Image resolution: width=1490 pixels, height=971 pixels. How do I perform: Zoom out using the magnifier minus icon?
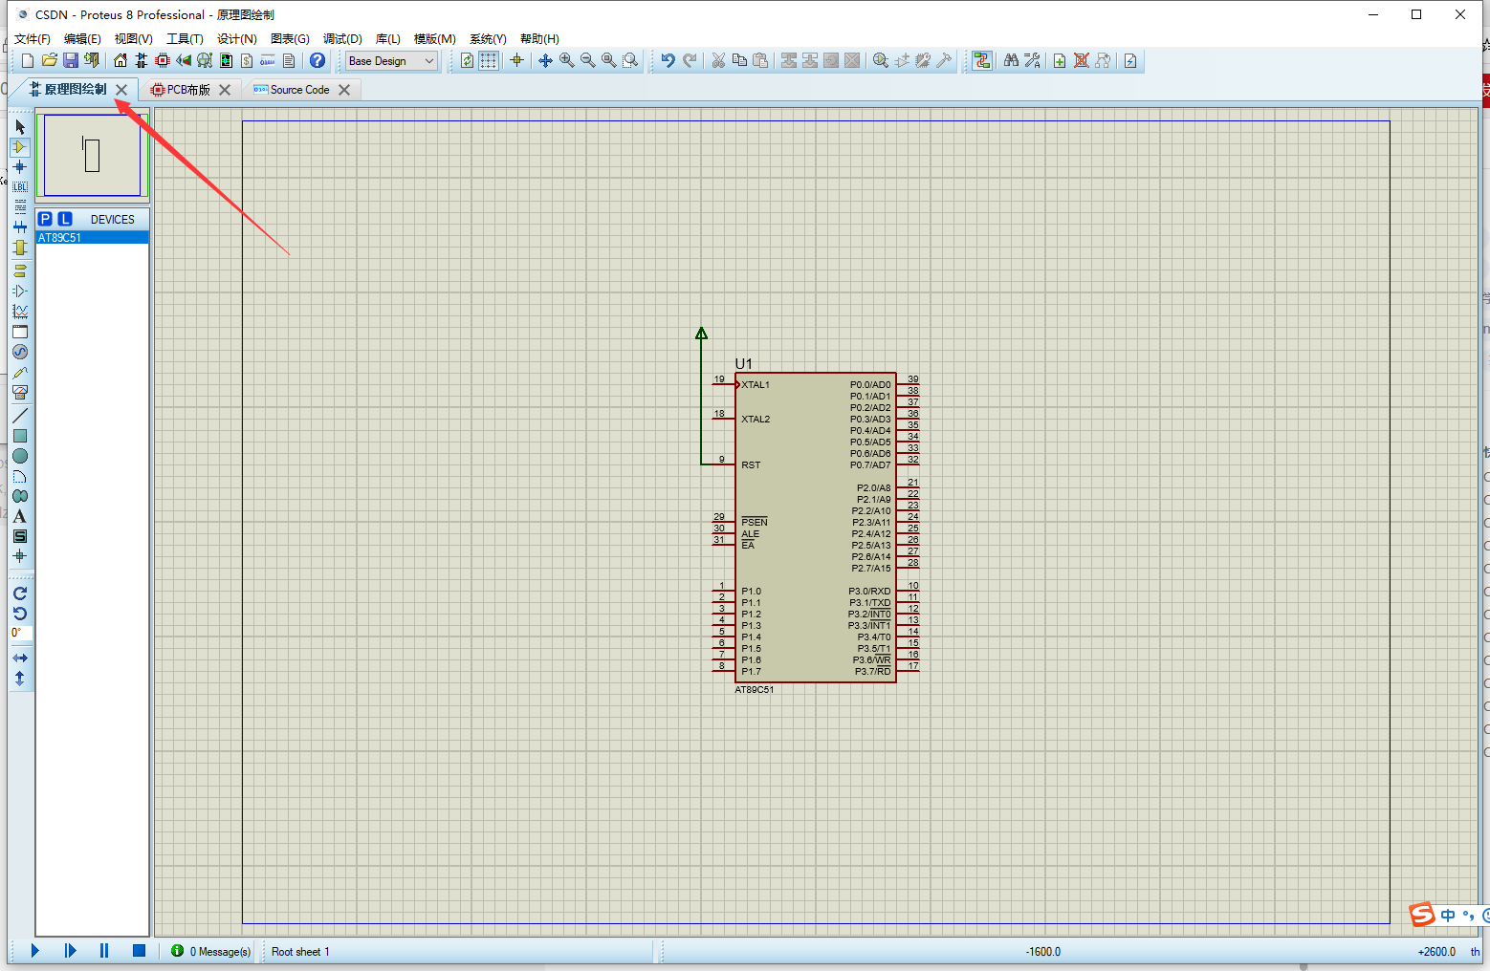587,60
